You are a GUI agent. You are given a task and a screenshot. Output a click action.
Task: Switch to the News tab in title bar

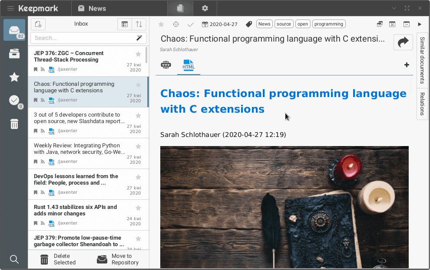[92, 8]
